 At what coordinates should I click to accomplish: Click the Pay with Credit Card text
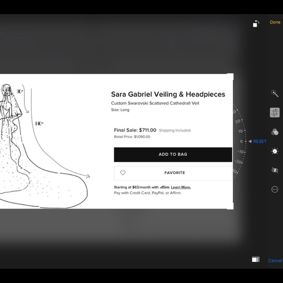pyautogui.click(x=148, y=193)
